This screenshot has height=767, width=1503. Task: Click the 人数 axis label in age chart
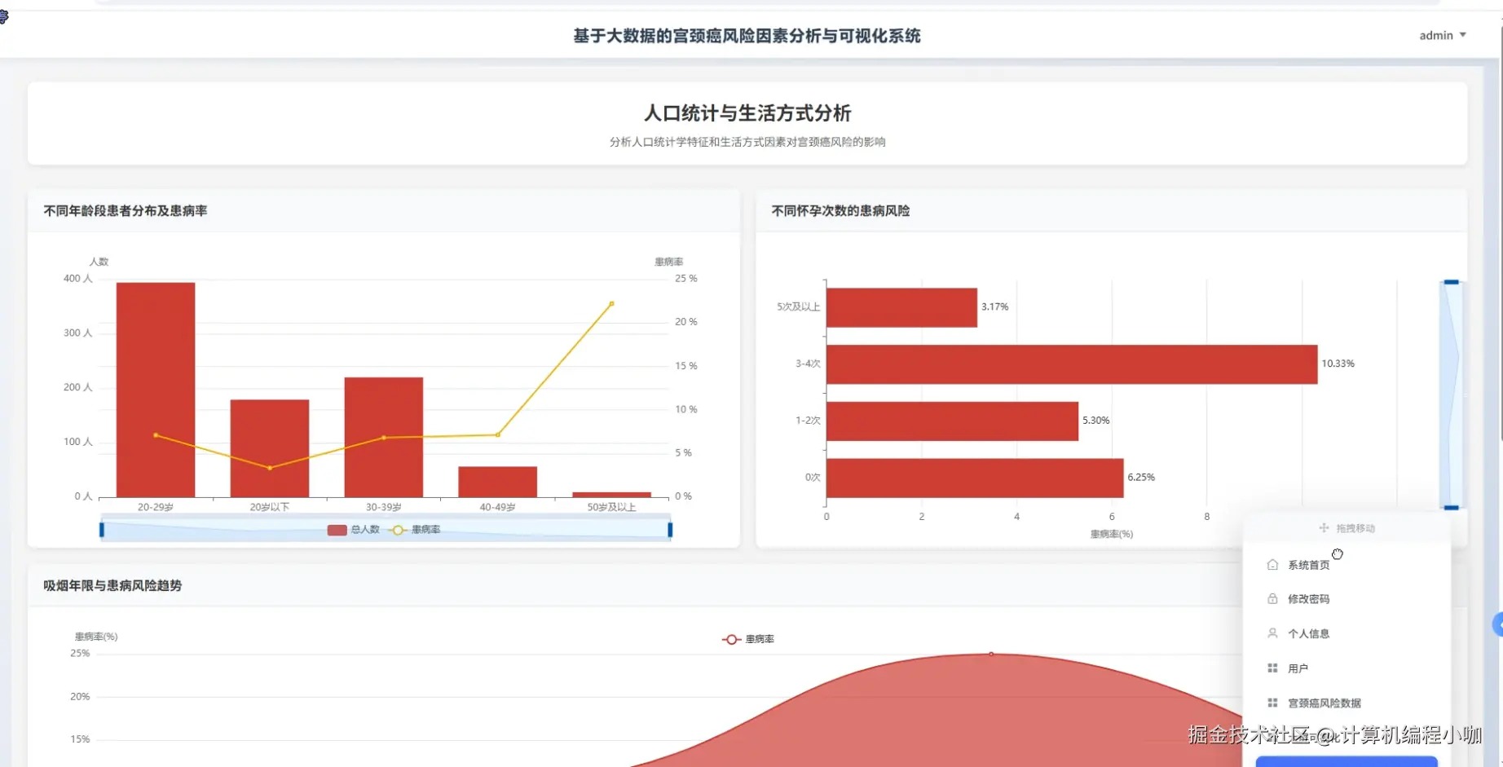point(99,262)
